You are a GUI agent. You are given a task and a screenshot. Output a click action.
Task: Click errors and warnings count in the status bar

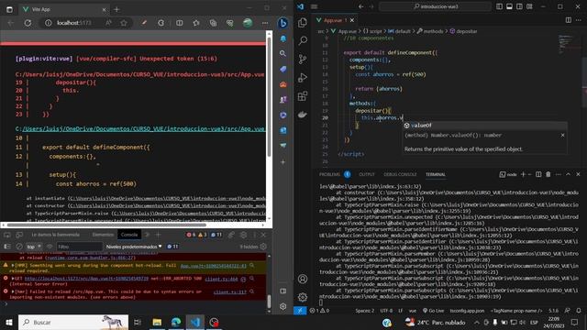pos(319,311)
